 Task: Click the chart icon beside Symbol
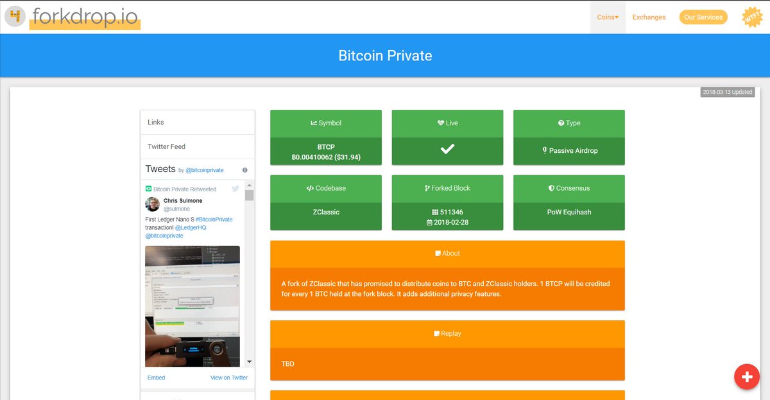click(x=314, y=123)
